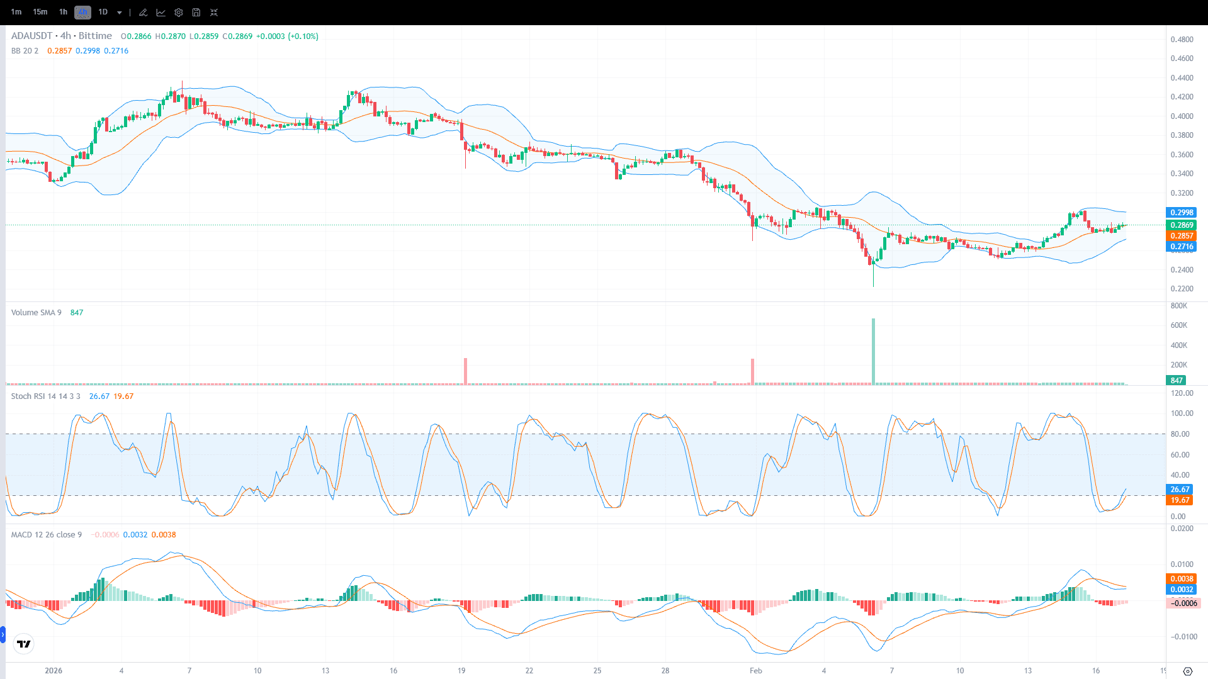
Task: Open the timeframe dropdown arrow next to 1D
Action: click(x=118, y=12)
